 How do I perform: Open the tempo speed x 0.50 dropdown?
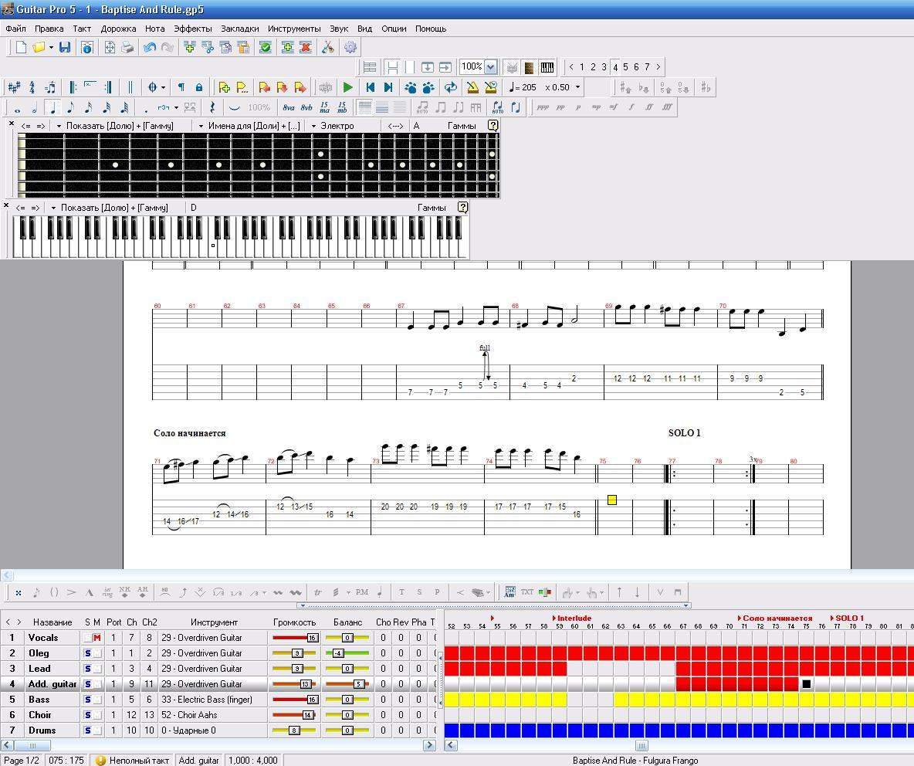pyautogui.click(x=577, y=87)
